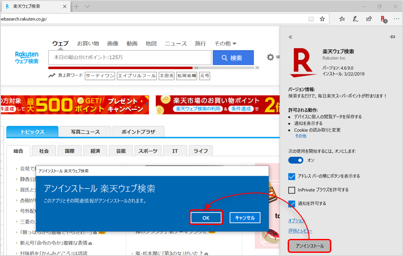Focus the Rakuten web search input field
Viewport: 403px width, 256px height.
(130, 57)
